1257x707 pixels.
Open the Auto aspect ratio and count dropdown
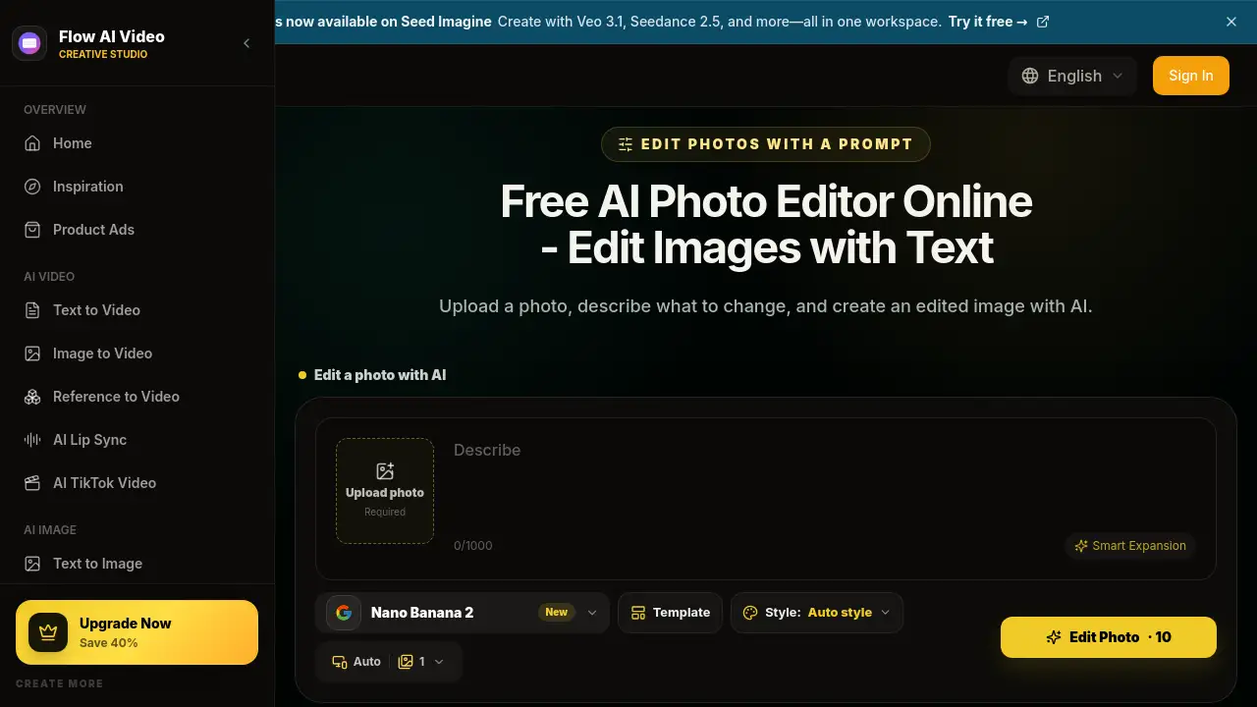point(389,662)
